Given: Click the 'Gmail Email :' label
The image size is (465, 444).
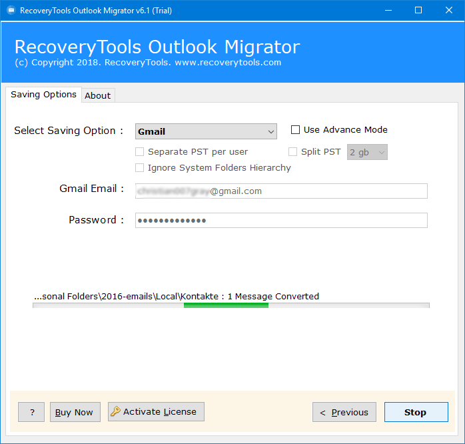Looking at the screenshot, I should pyautogui.click(x=92, y=189).
